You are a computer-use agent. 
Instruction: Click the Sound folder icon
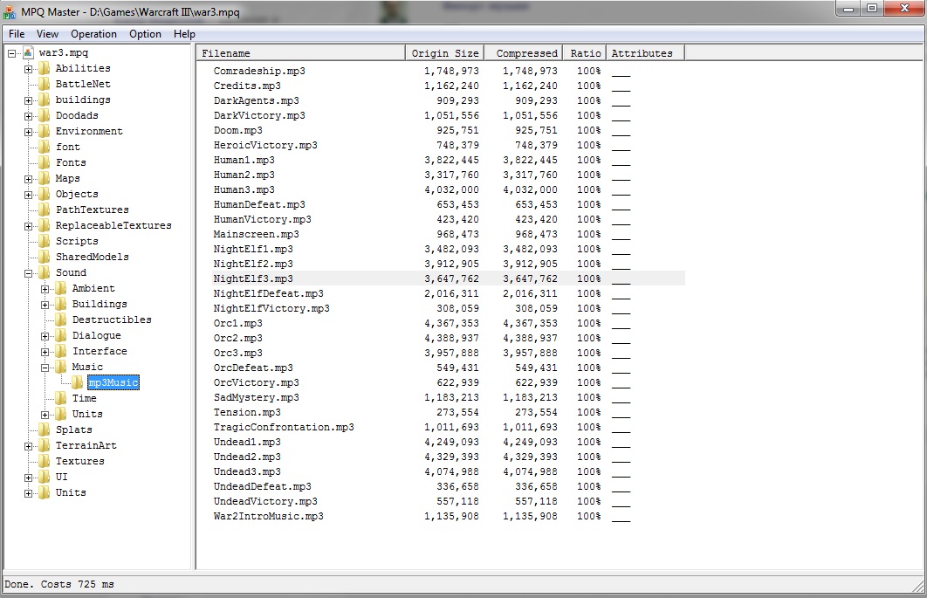[x=45, y=272]
